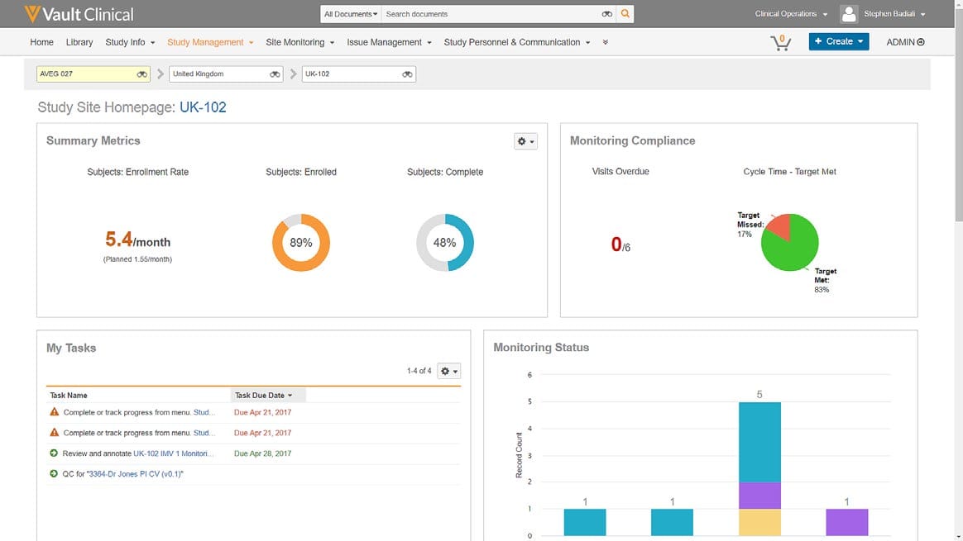
Task: Click Task Name column header
Action: point(69,396)
